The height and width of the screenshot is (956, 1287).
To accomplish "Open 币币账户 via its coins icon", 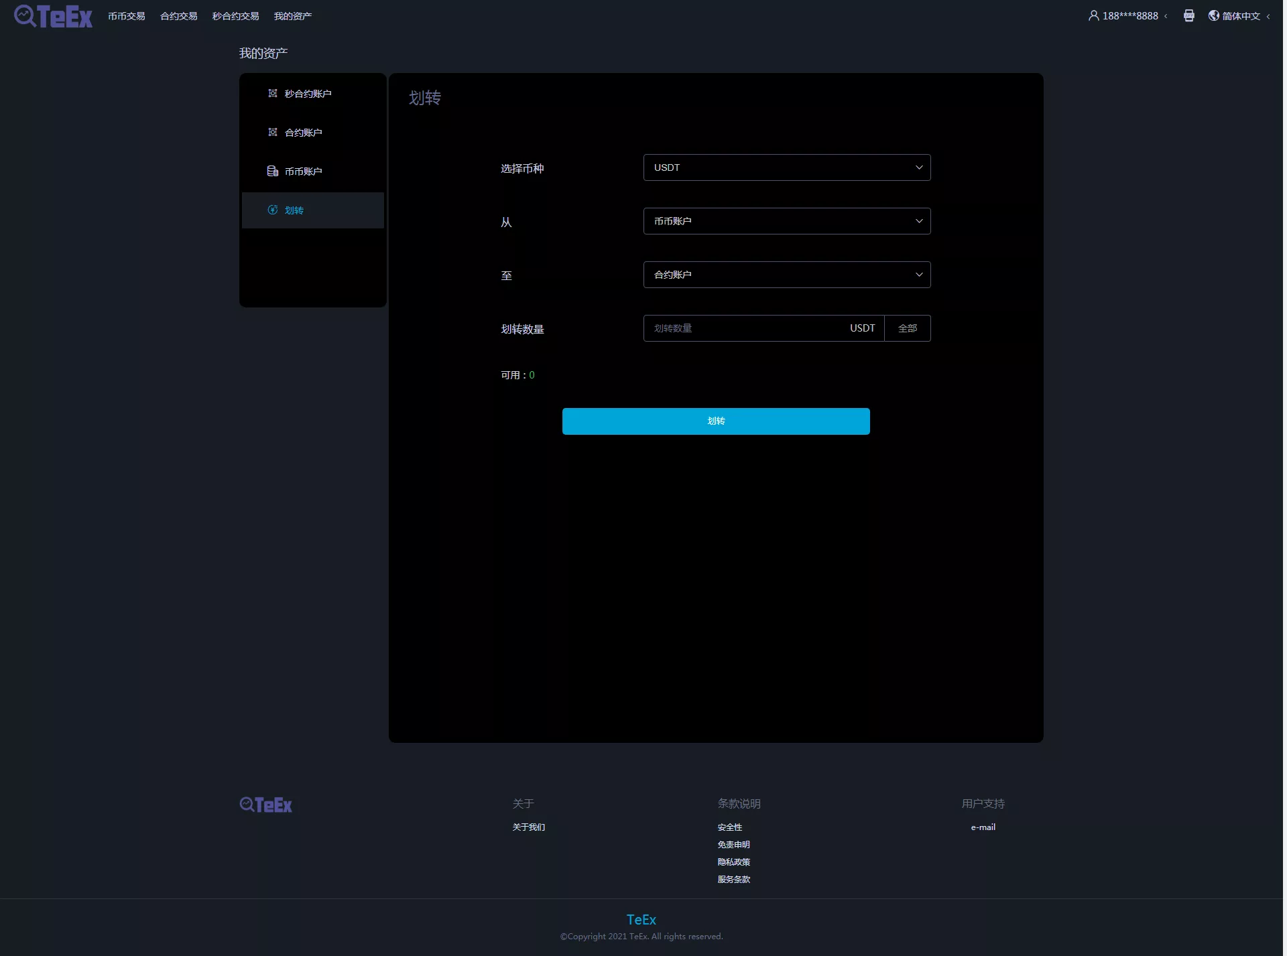I will pos(272,171).
